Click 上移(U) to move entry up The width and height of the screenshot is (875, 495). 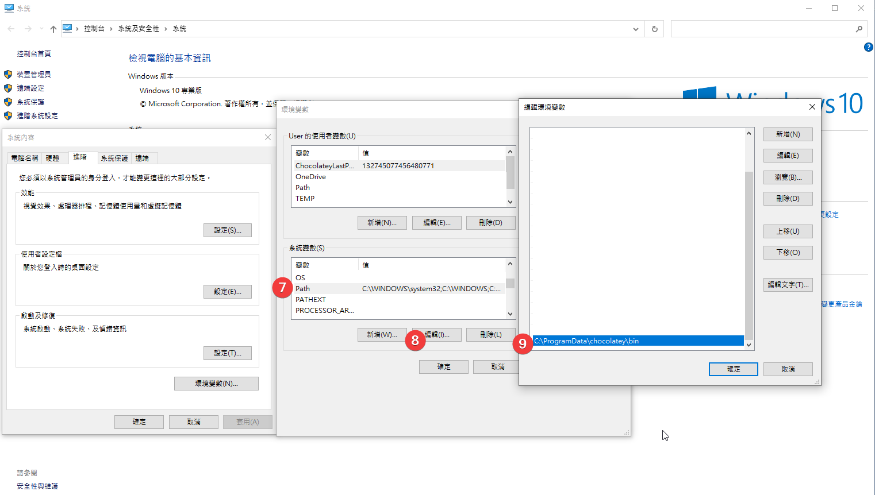tap(788, 231)
